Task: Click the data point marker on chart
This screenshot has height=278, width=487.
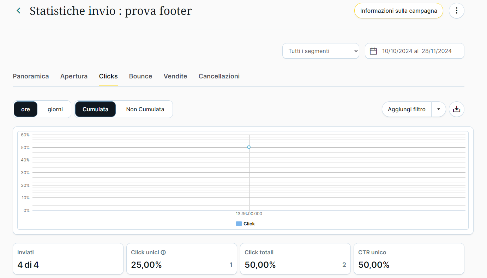Action: (249, 147)
